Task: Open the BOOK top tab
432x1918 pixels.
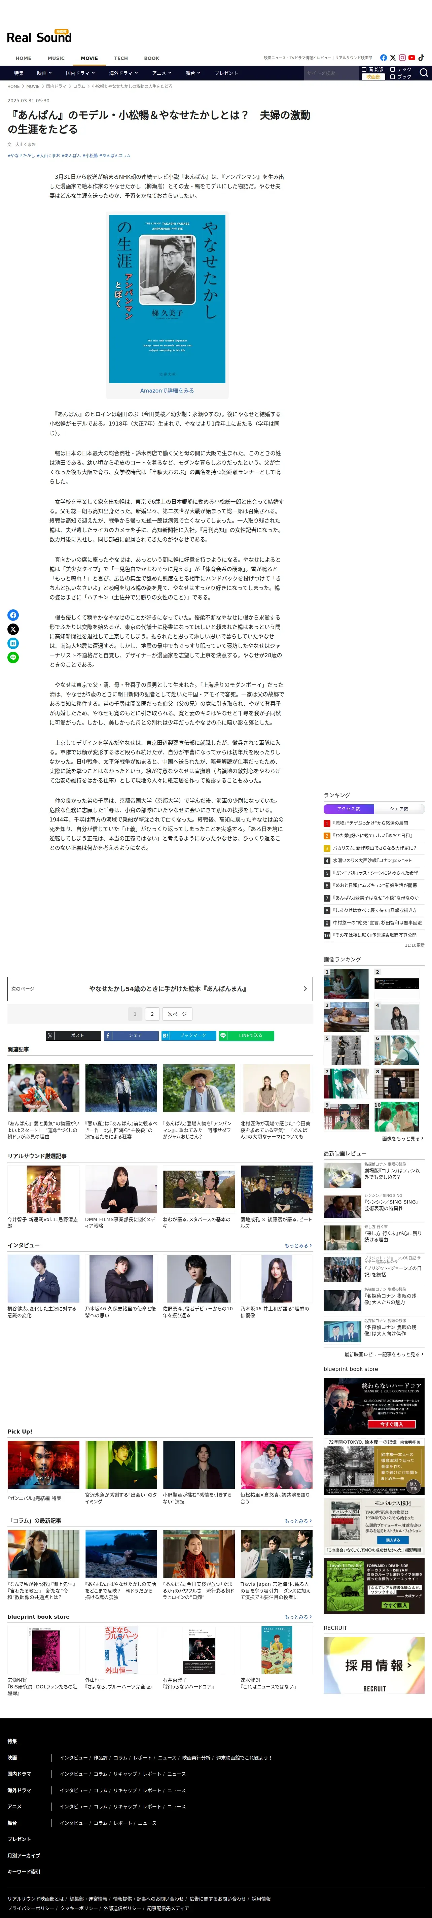Action: 152,58
